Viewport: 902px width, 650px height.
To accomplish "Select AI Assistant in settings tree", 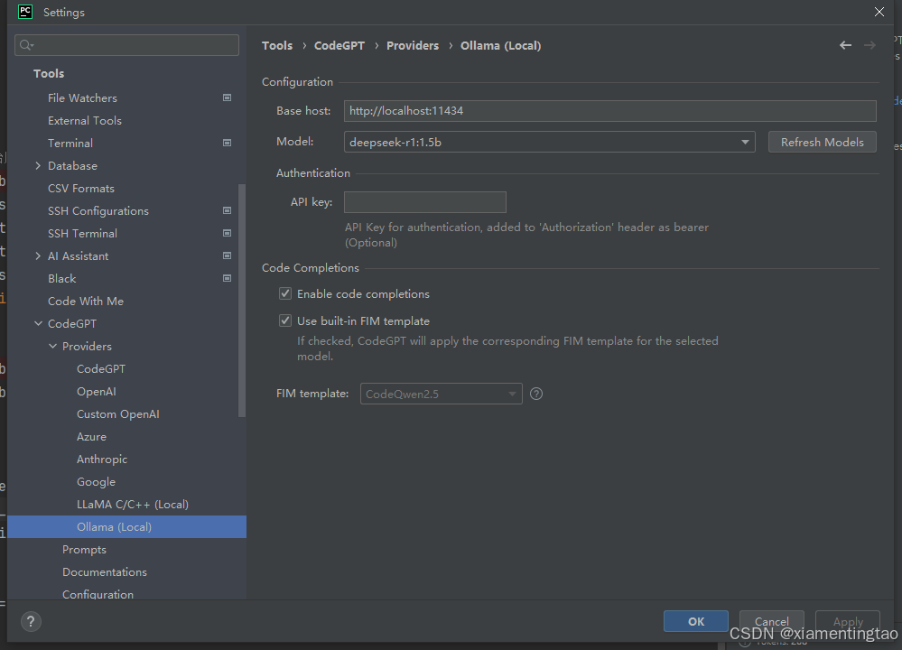I will [78, 256].
